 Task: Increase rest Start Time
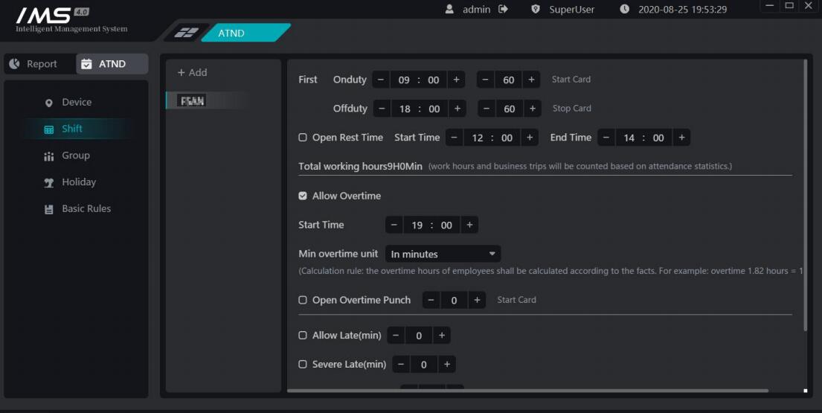[530, 138]
